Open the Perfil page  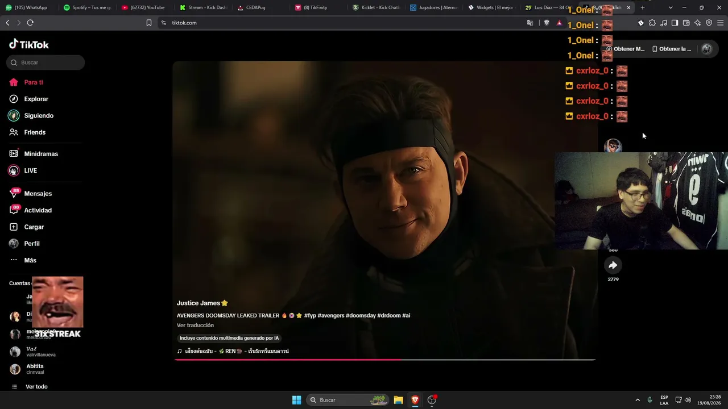(x=24, y=244)
